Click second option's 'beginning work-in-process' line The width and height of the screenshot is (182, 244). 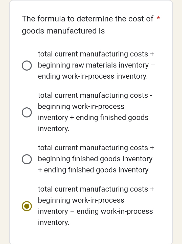click(x=81, y=107)
